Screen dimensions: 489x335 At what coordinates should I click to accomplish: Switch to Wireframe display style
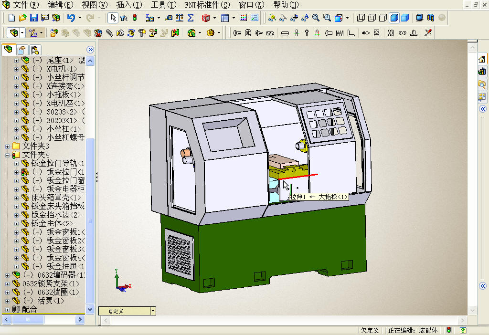click(361, 18)
